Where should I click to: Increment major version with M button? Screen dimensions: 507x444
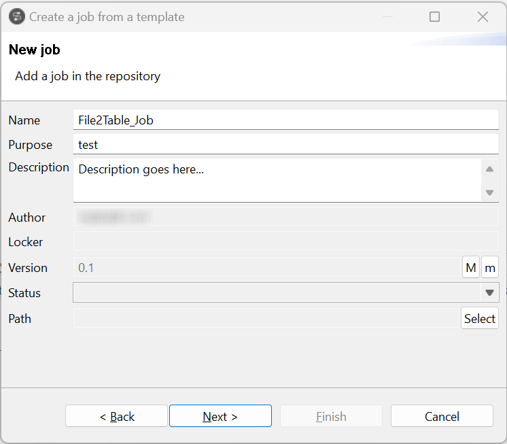tap(470, 267)
